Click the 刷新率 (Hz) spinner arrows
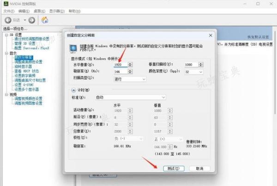 (x=130, y=71)
